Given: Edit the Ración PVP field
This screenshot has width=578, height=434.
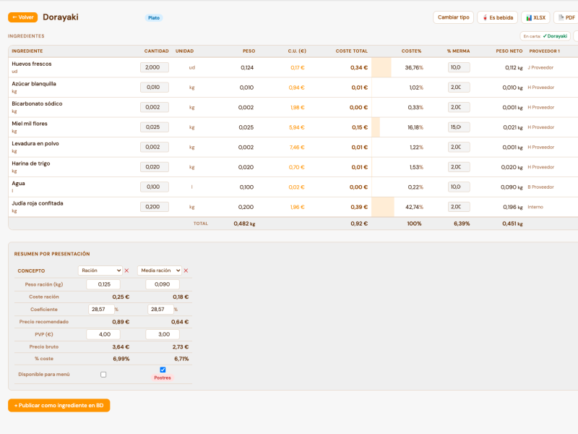Looking at the screenshot, I should [103, 334].
